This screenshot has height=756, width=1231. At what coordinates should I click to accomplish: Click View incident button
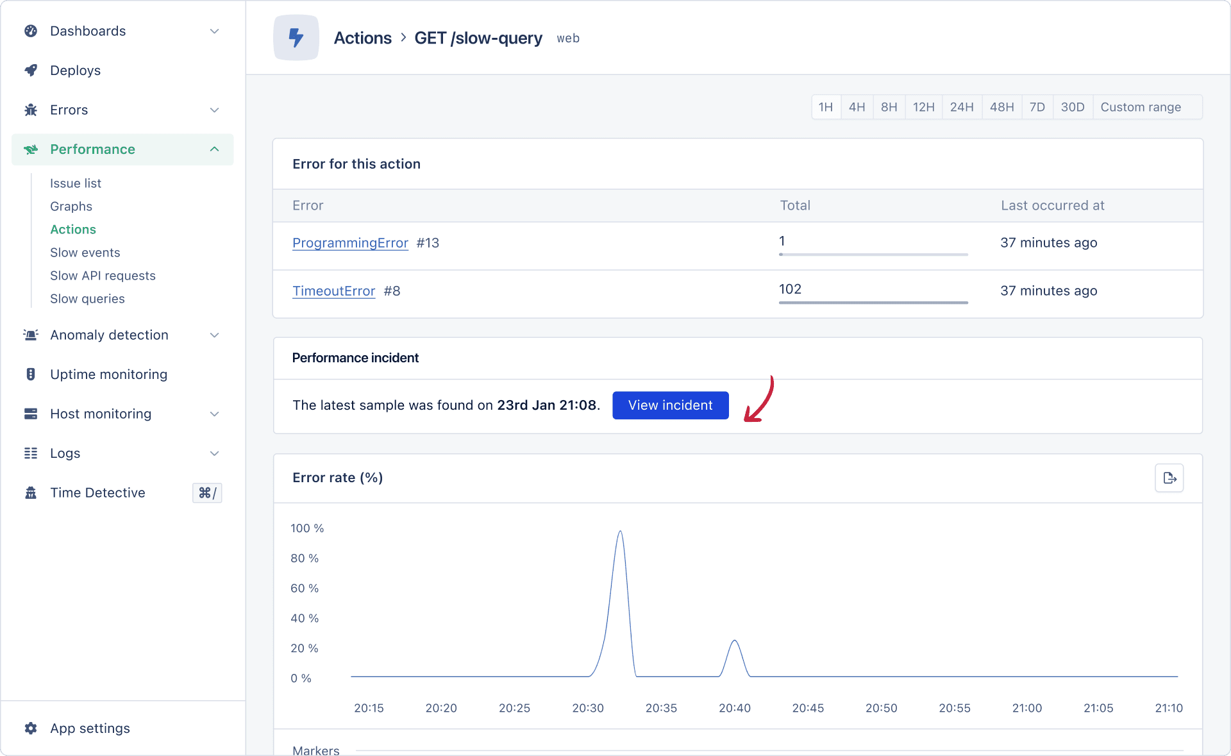(671, 405)
